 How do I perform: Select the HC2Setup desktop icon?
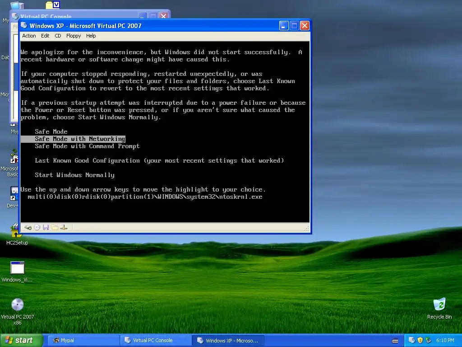pos(17,234)
